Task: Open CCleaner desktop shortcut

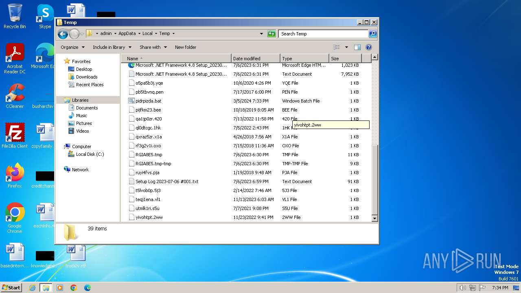Action: (15, 96)
